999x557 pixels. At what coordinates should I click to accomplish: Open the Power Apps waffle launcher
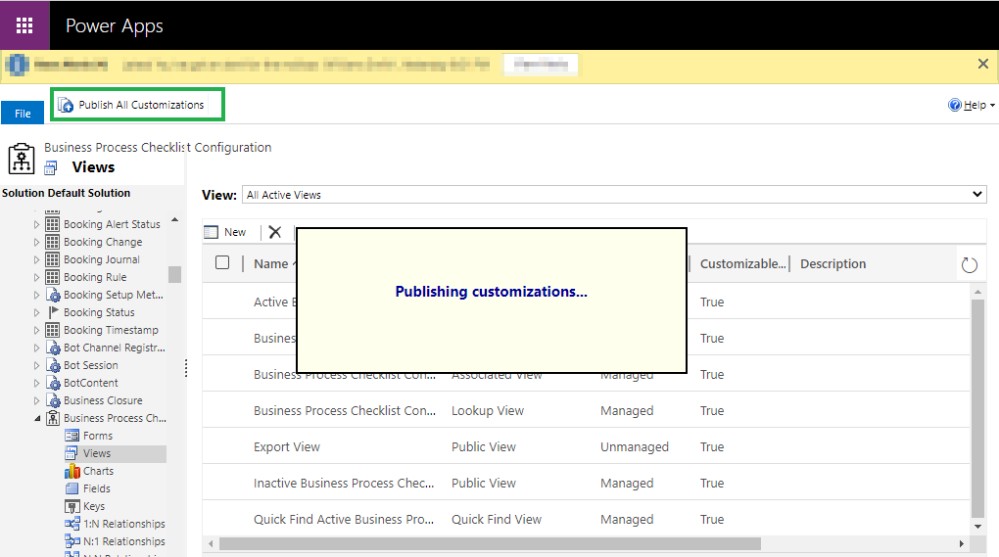(24, 25)
